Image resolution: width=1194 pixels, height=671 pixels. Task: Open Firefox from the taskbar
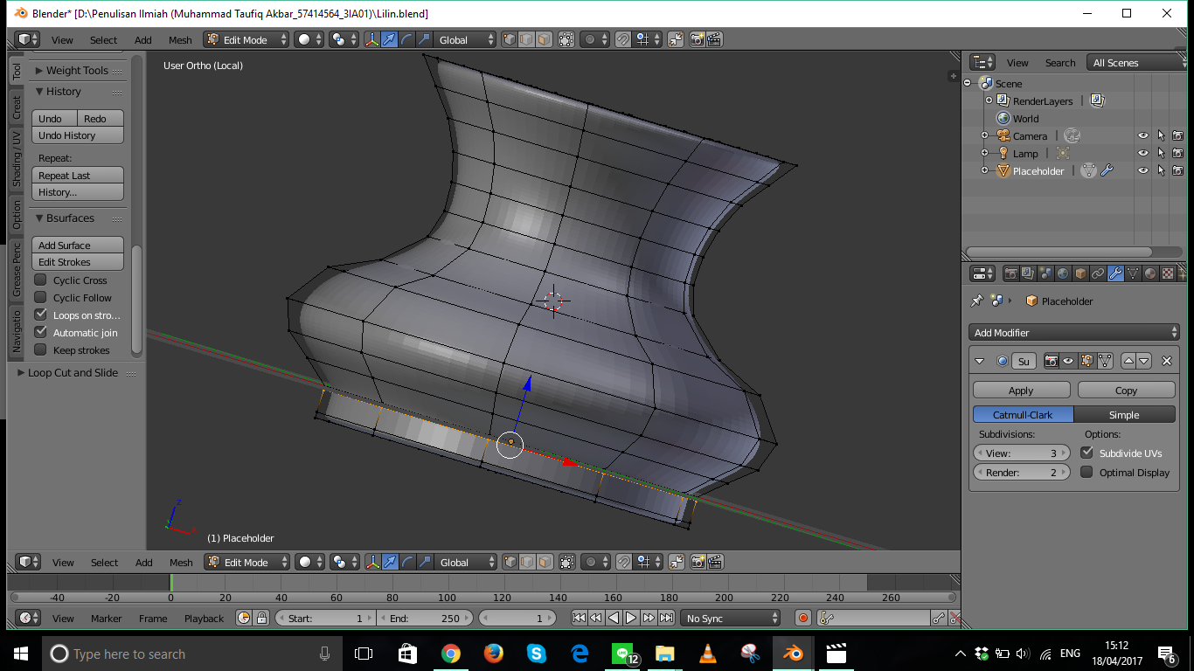(x=493, y=654)
